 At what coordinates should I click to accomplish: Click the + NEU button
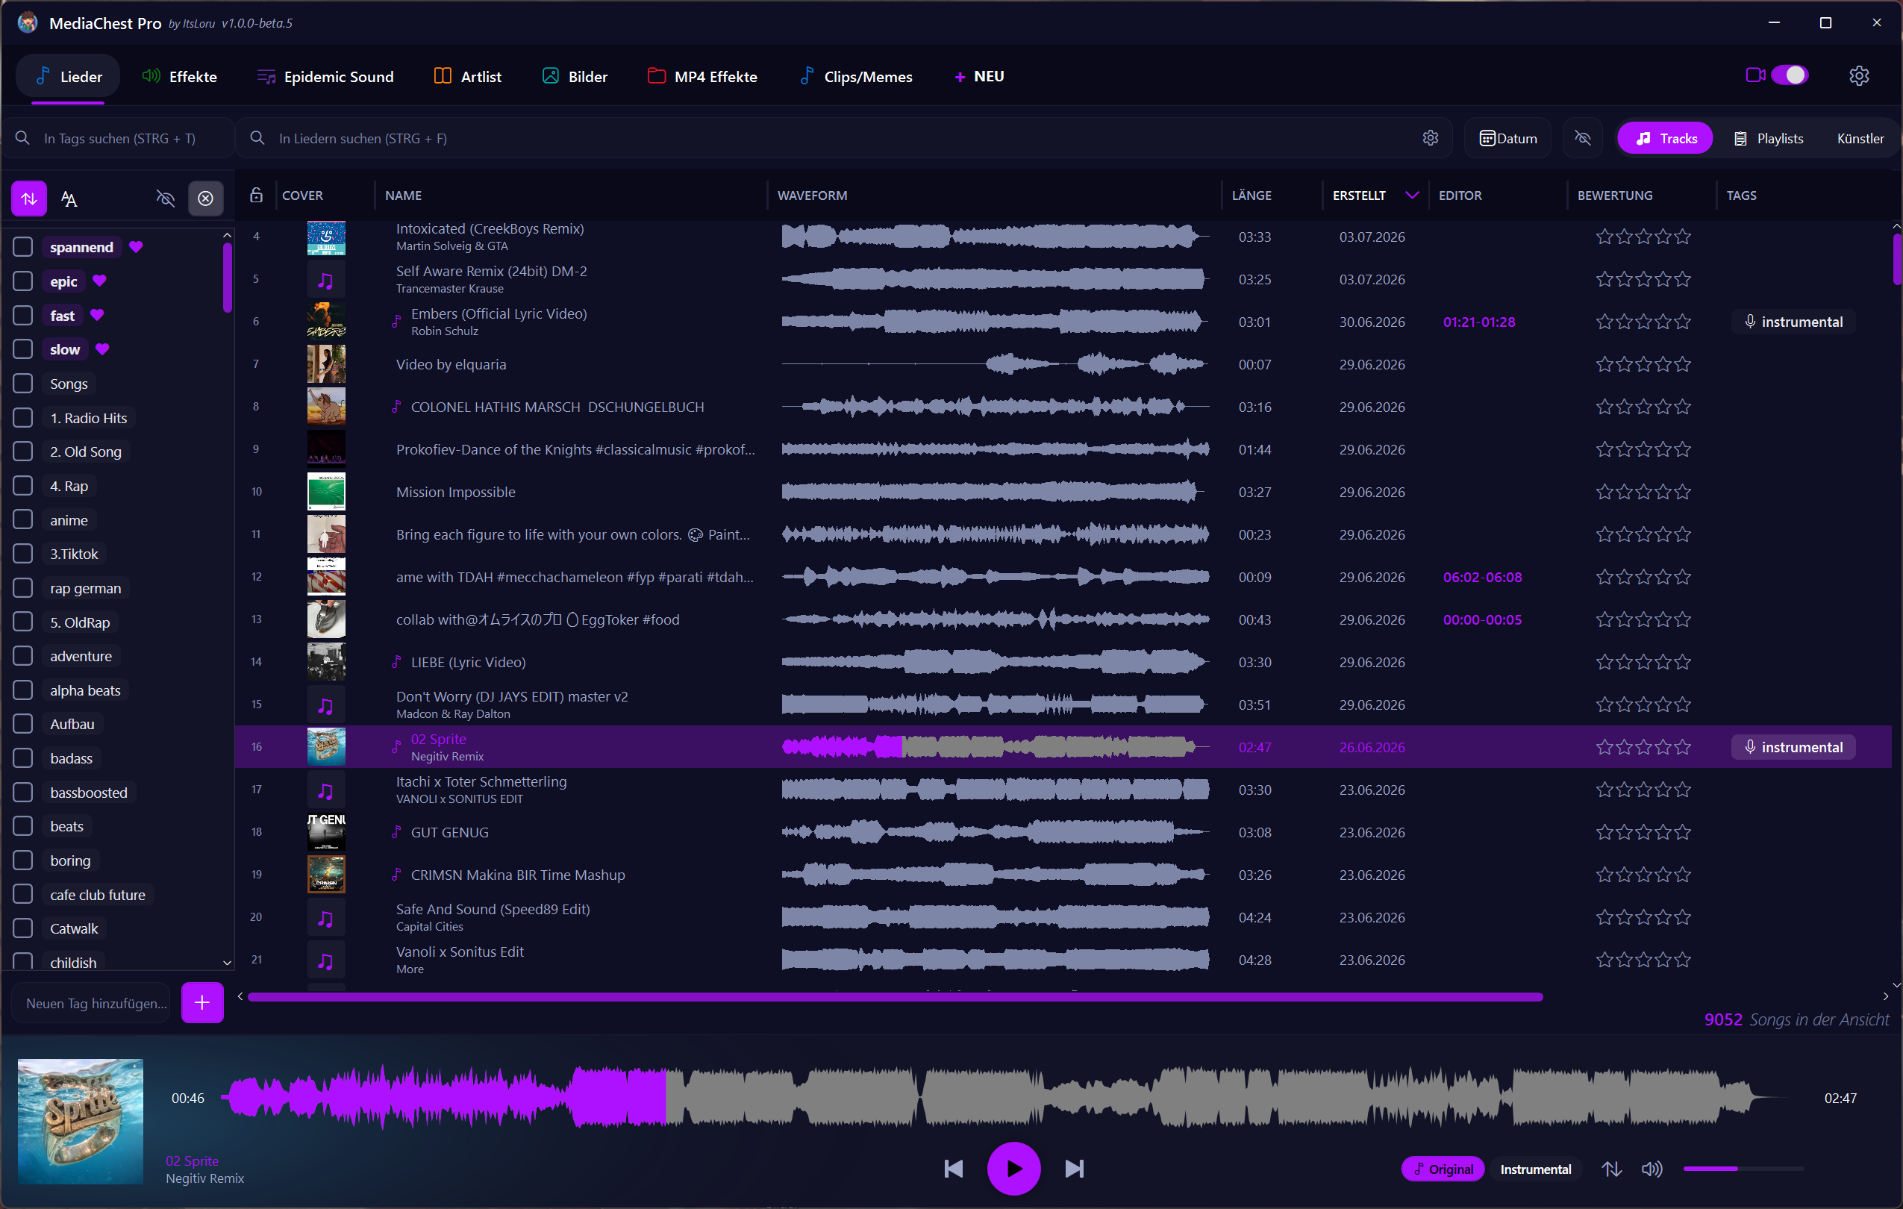[979, 77]
